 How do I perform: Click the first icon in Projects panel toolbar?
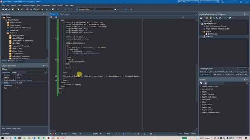coord(201,18)
